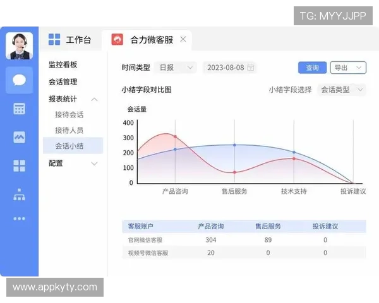Screen dimensions: 379x303
Task: Click the value 304 in table
Action: pos(211,240)
